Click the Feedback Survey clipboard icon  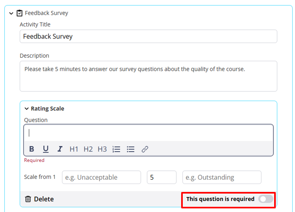click(x=19, y=13)
